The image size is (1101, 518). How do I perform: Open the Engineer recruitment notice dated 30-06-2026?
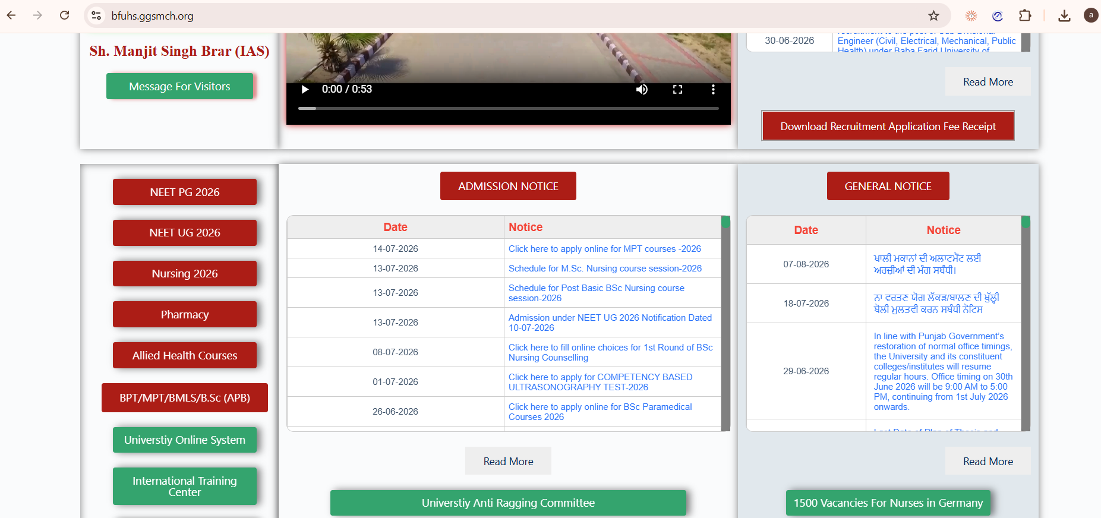click(x=926, y=41)
